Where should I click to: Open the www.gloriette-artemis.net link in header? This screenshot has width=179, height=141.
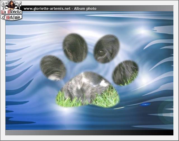pyautogui.click(x=47, y=9)
